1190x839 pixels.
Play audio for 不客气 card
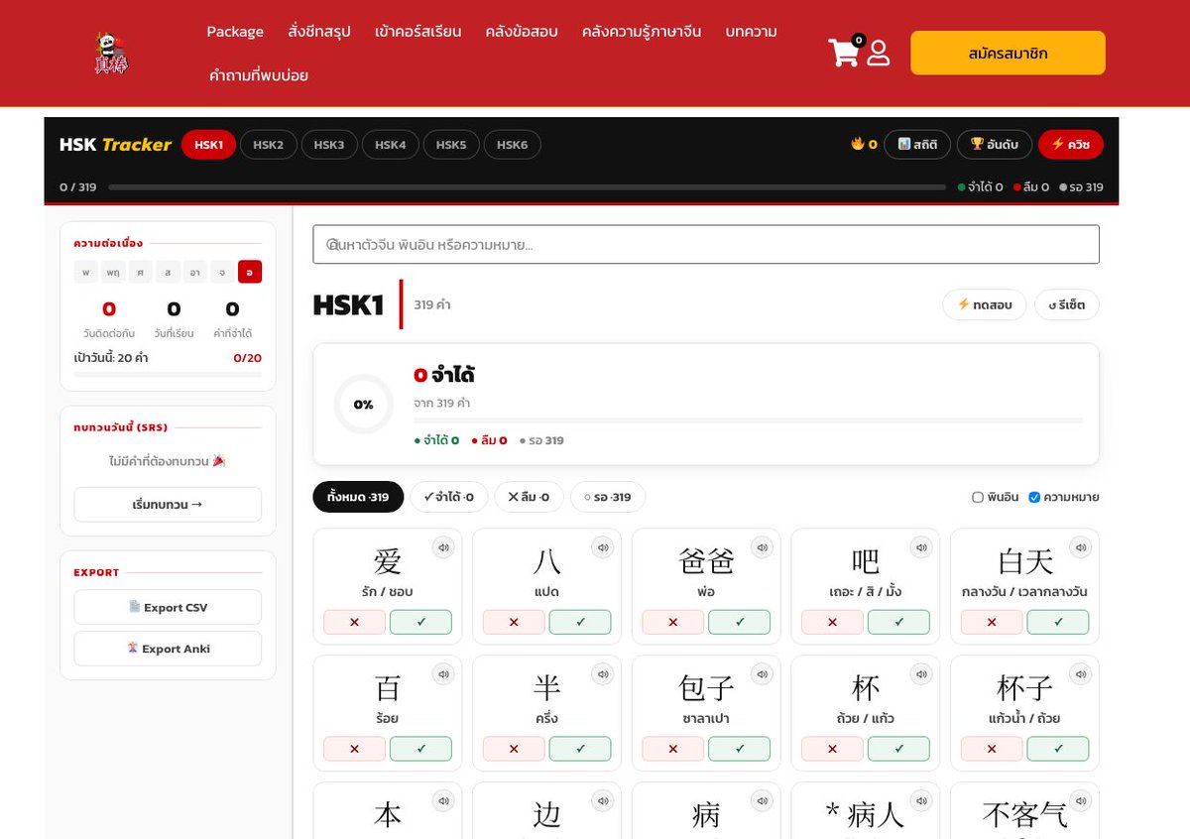point(1081,800)
